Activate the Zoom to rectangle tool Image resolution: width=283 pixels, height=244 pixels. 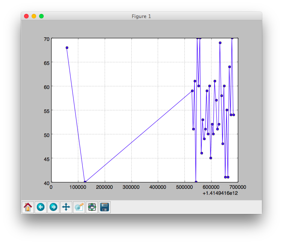pyautogui.click(x=79, y=207)
